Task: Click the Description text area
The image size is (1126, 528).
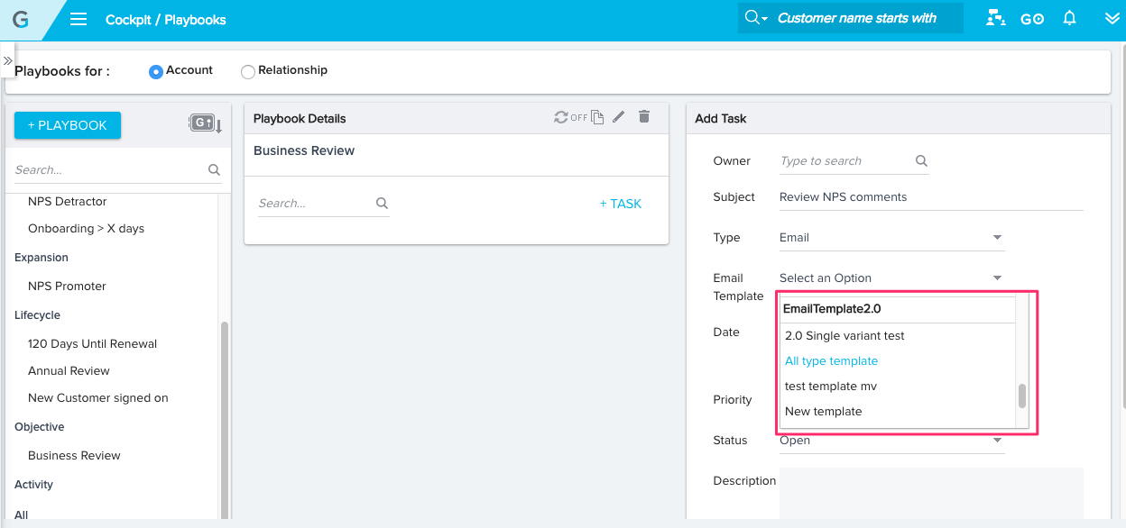Action: [x=931, y=494]
